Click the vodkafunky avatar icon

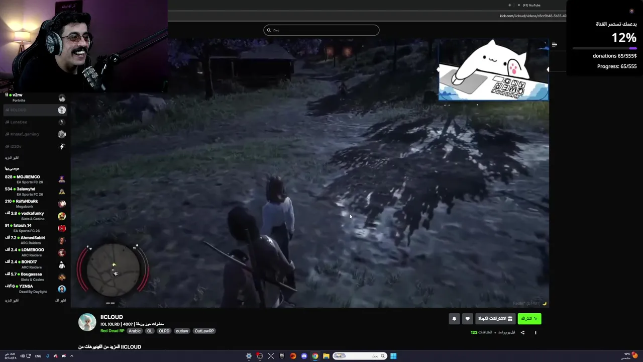62,216
